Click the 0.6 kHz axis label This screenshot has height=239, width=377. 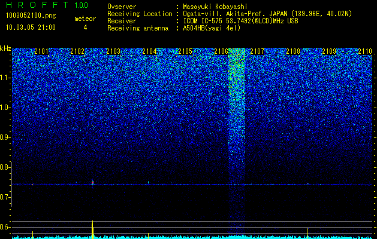[5, 227]
